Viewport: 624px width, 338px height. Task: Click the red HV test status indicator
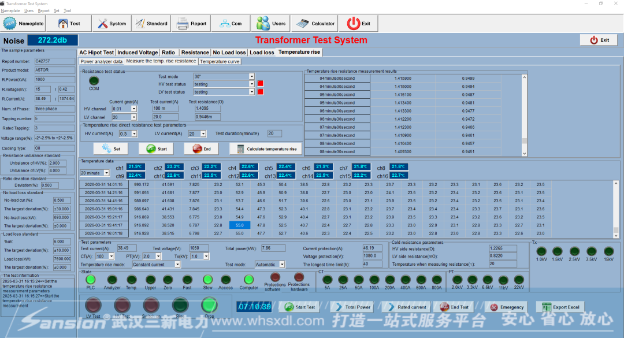261,84
